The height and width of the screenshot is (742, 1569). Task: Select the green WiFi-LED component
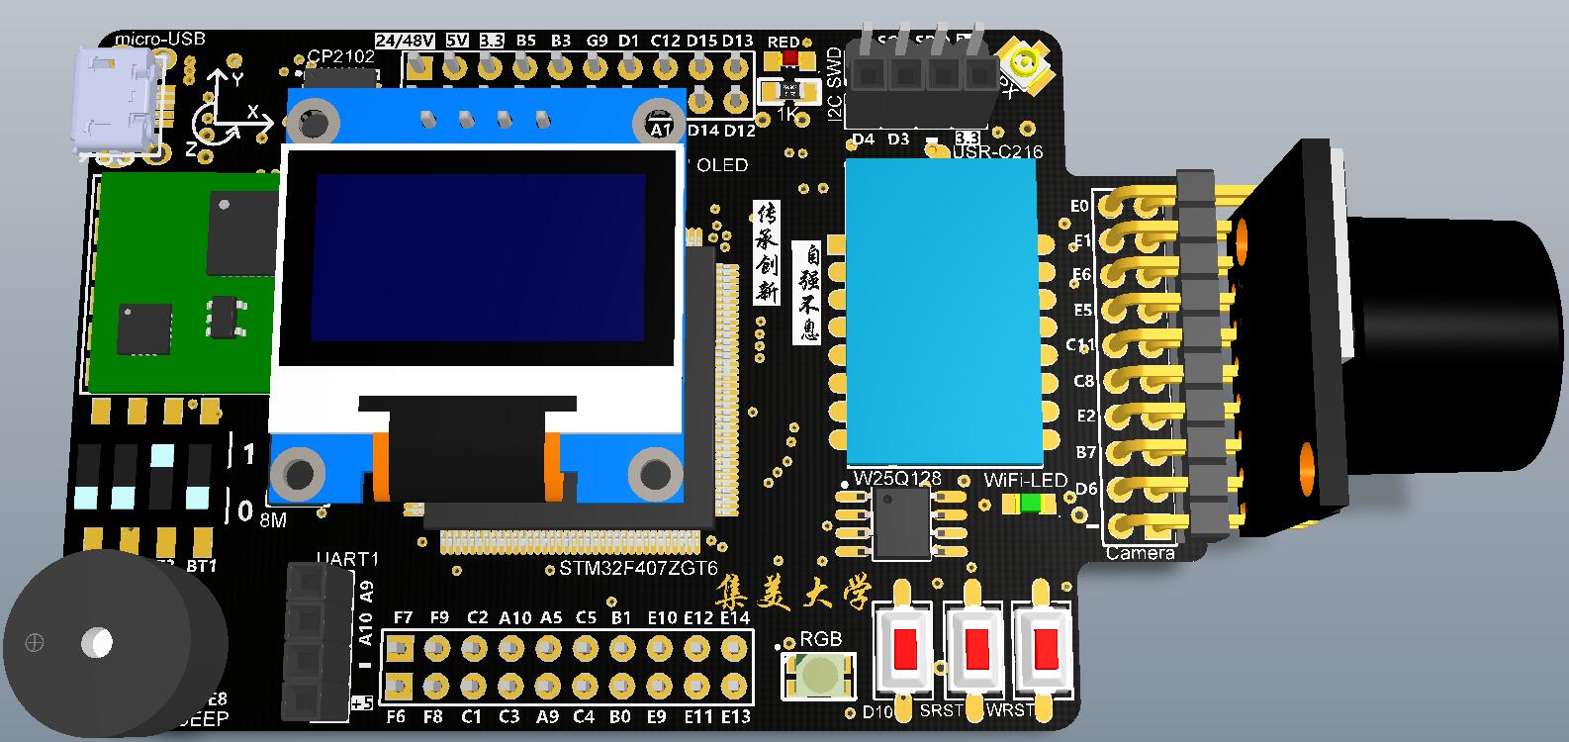[1029, 503]
